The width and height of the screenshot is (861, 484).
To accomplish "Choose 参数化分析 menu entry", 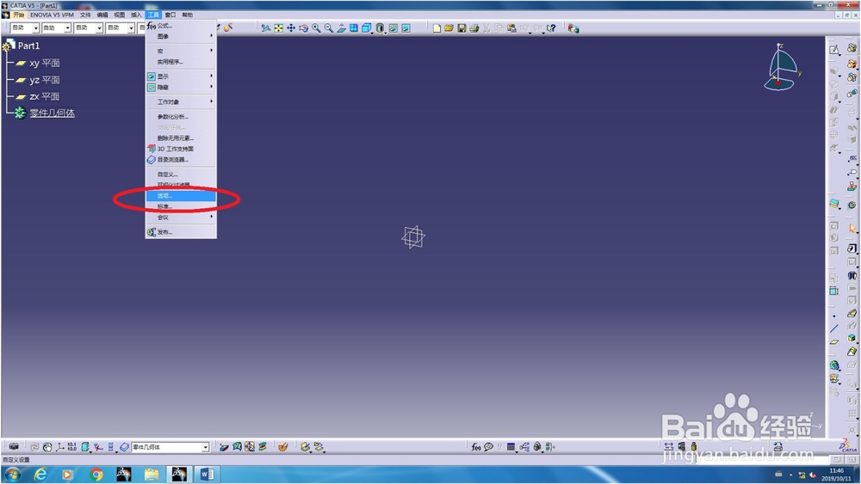I will [x=181, y=117].
